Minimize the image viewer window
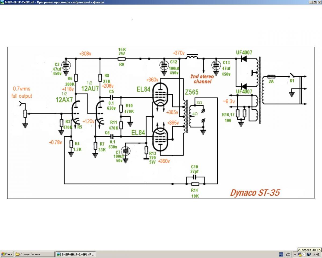This screenshot has width=322, height=258. (x=311, y=2)
